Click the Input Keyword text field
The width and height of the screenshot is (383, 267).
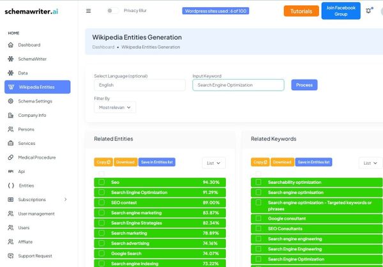(x=238, y=85)
